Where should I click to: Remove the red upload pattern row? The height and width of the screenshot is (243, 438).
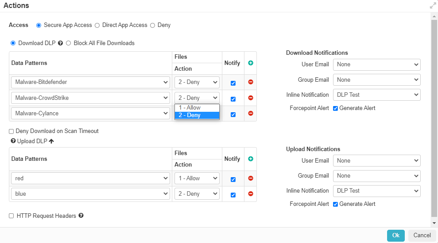click(x=251, y=178)
